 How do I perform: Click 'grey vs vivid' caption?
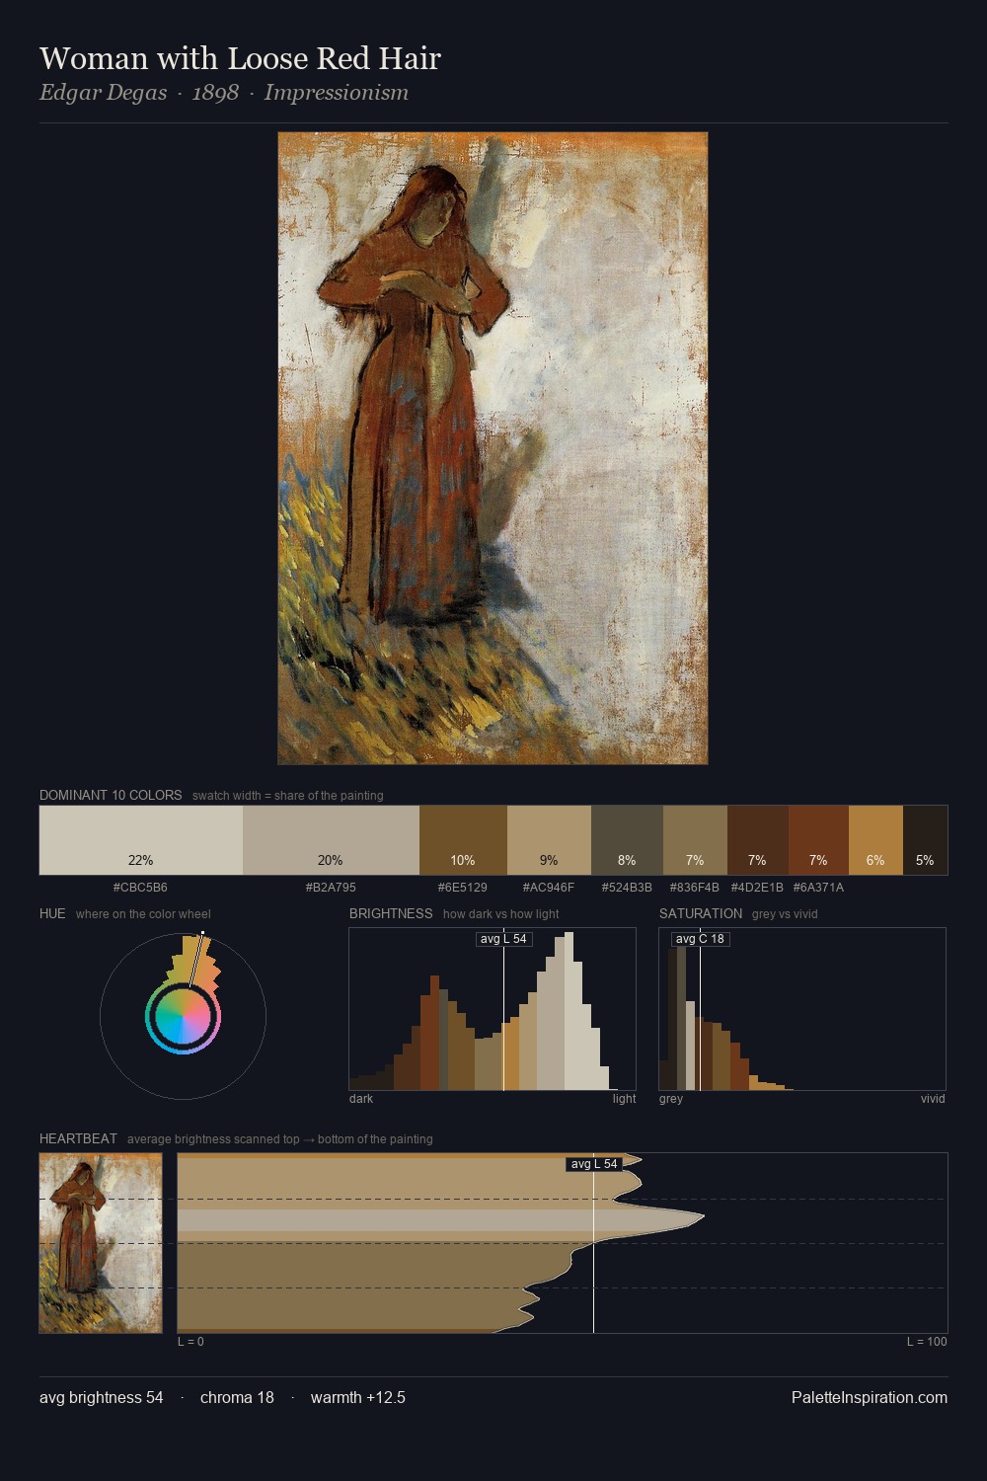pyautogui.click(x=785, y=914)
